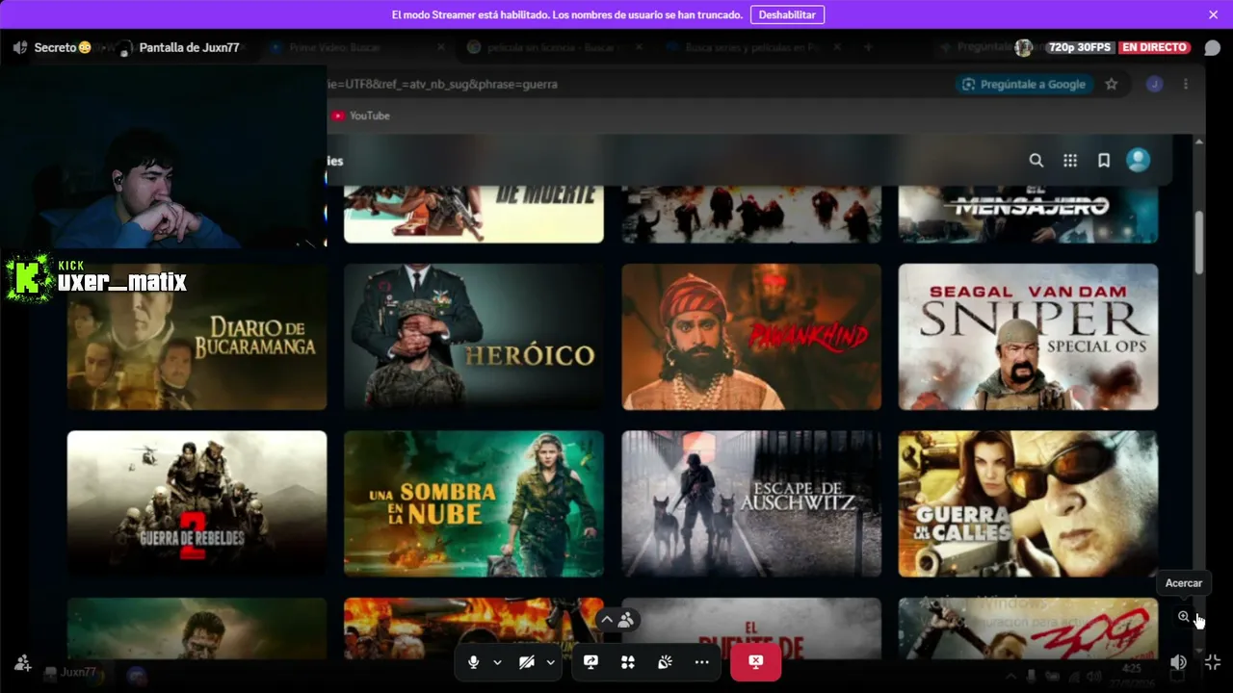Open the Chrome three-dot menu
Image resolution: width=1233 pixels, height=693 pixels.
(1186, 84)
